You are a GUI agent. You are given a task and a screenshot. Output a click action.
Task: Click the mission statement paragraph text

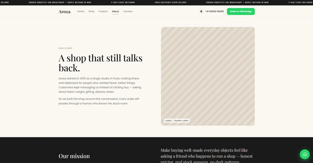207,156
